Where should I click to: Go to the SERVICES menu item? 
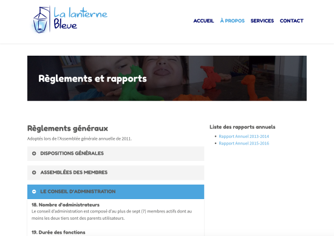262,21
